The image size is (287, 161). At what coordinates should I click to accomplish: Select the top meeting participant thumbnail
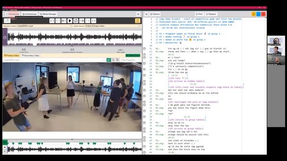[x=276, y=41]
